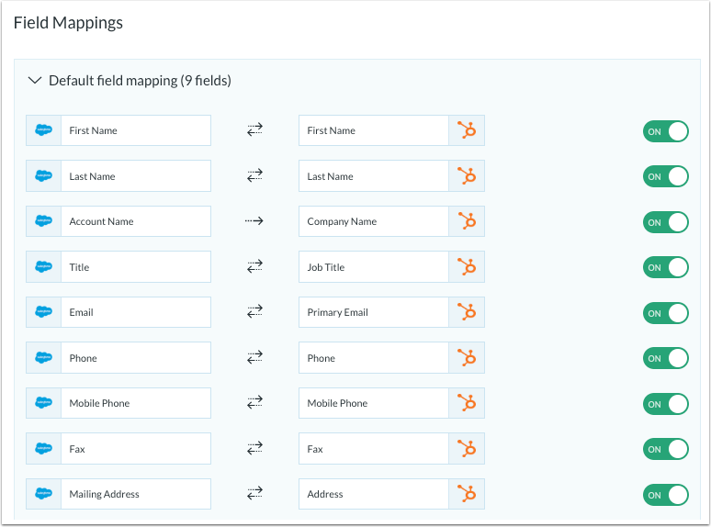Image resolution: width=711 pixels, height=527 pixels.
Task: Click sync direction arrows for Email row
Action: (x=254, y=312)
